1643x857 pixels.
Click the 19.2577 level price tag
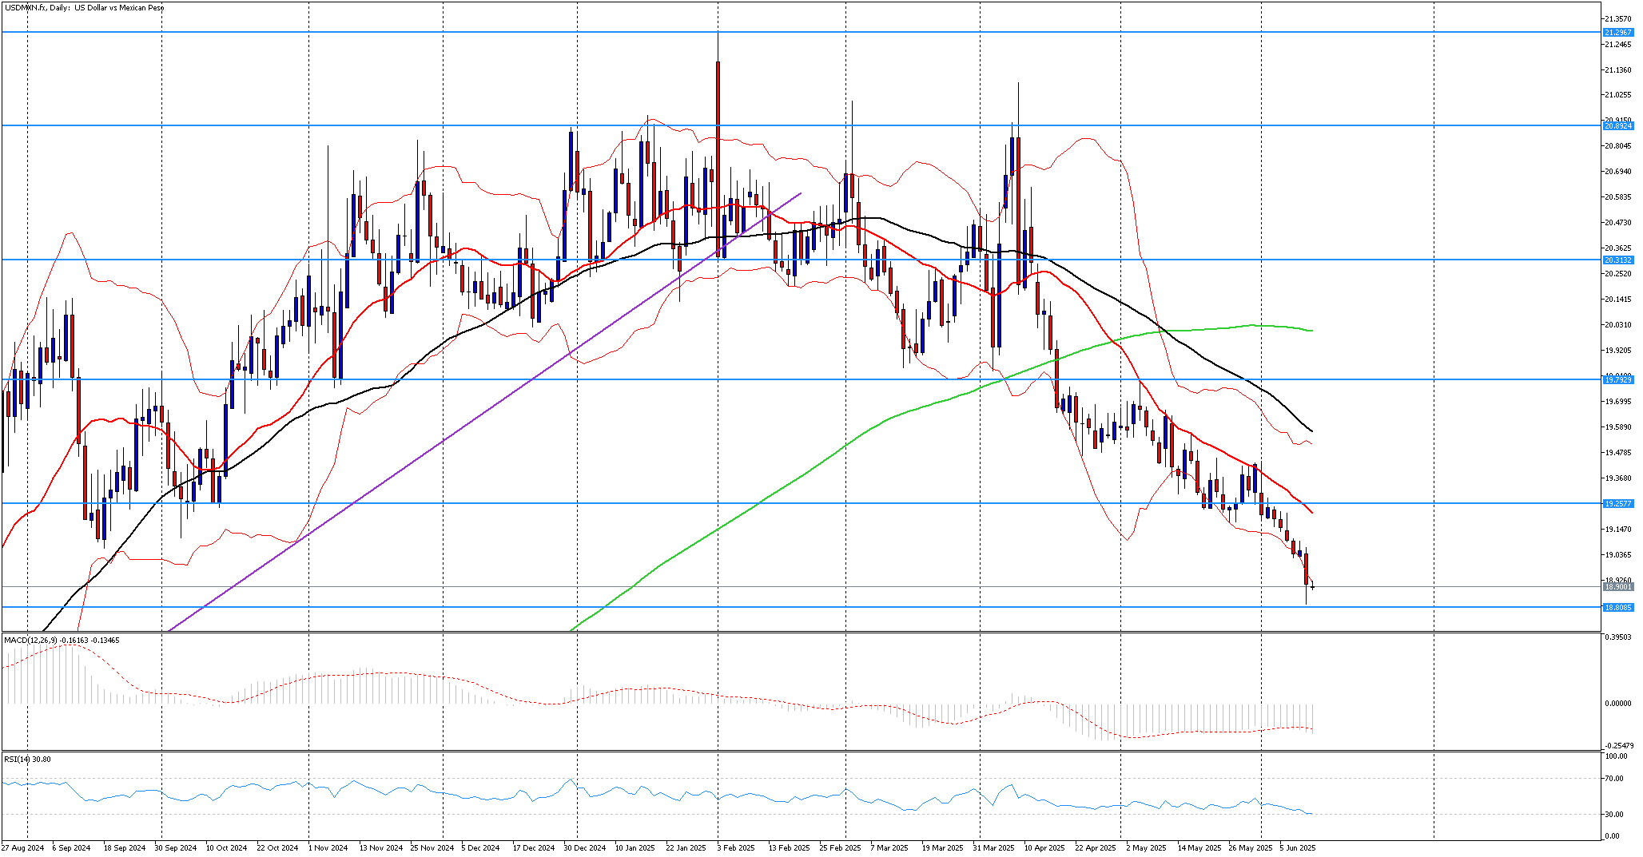point(1618,503)
